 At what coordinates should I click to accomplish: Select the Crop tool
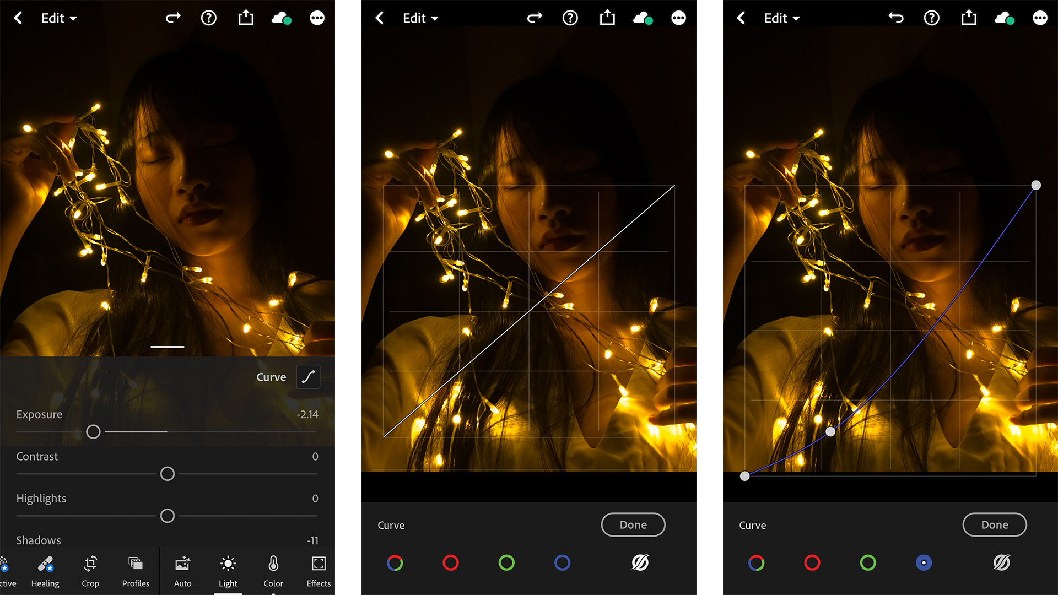pyautogui.click(x=90, y=571)
